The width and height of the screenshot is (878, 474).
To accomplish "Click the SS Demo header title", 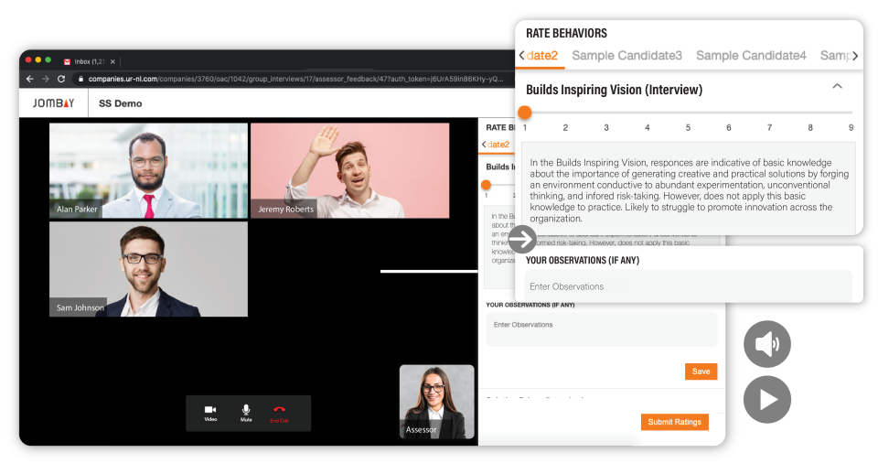I will click(x=121, y=103).
